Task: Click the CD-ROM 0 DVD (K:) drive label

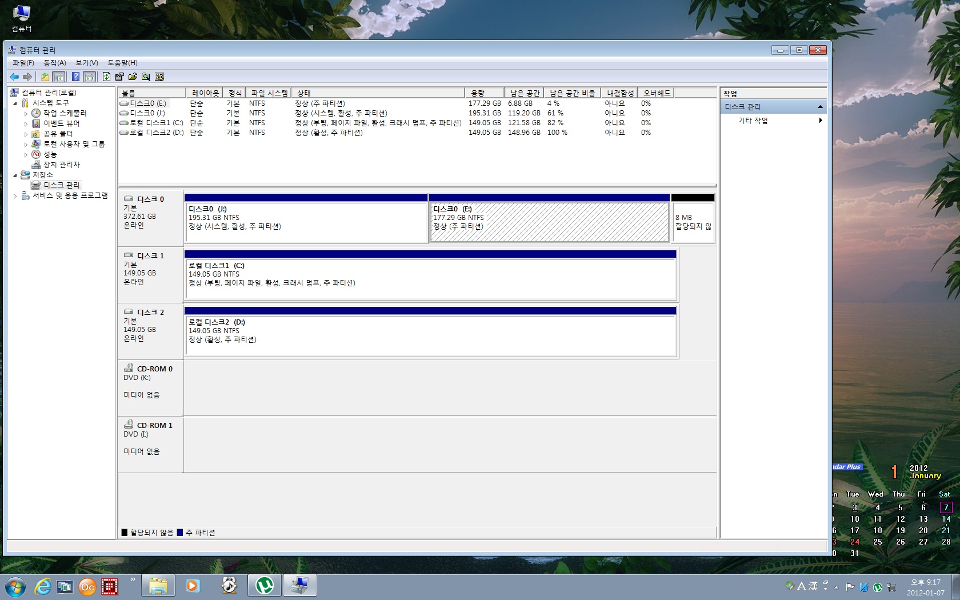Action: click(151, 387)
